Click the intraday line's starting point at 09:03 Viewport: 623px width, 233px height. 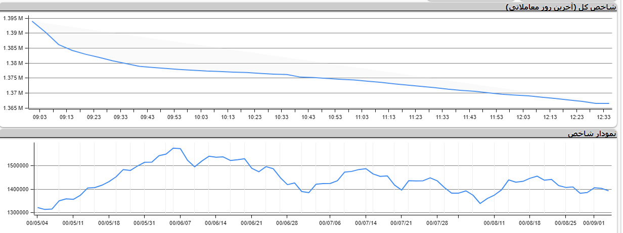click(32, 21)
